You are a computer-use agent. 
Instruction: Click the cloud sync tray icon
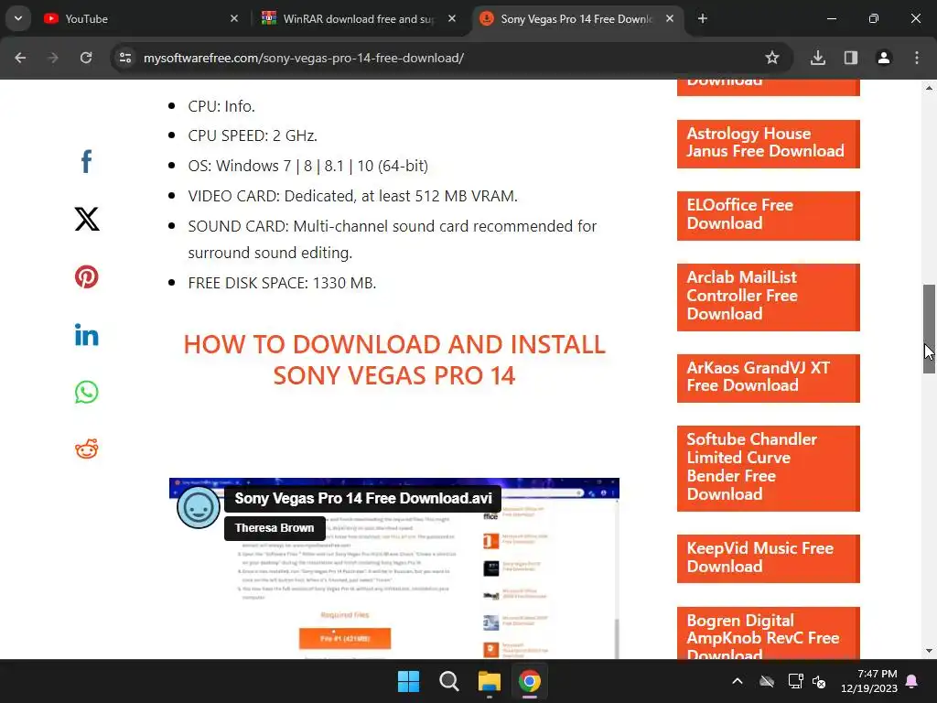tap(767, 681)
